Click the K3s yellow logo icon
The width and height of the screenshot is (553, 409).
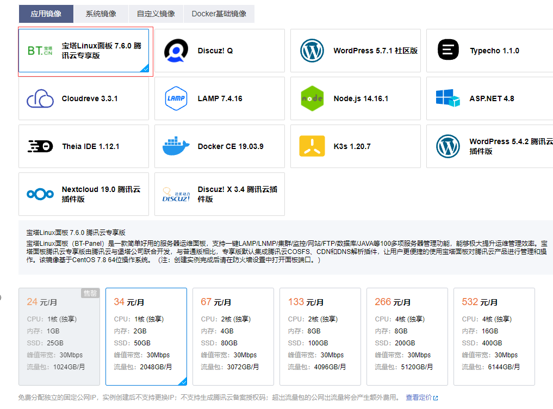click(312, 146)
